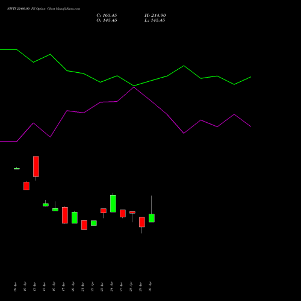This screenshot has width=301, height=301.
Task: Click the red 17 Apr candlestick
Action: click(x=65, y=216)
